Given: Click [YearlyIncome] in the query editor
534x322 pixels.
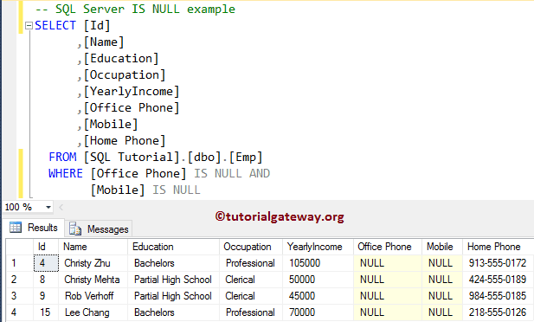Looking at the screenshot, I should (132, 91).
